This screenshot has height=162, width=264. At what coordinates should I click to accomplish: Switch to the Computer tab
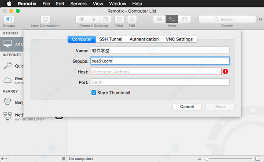[x=82, y=39]
